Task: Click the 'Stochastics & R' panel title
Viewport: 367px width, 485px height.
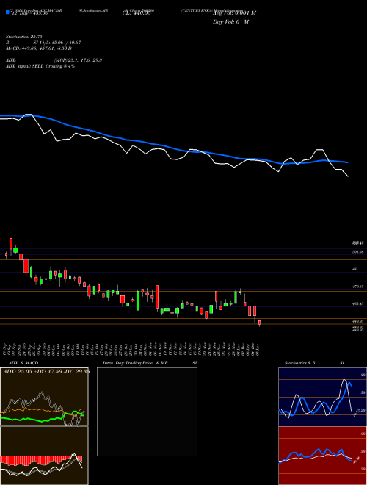Action: pyautogui.click(x=299, y=363)
